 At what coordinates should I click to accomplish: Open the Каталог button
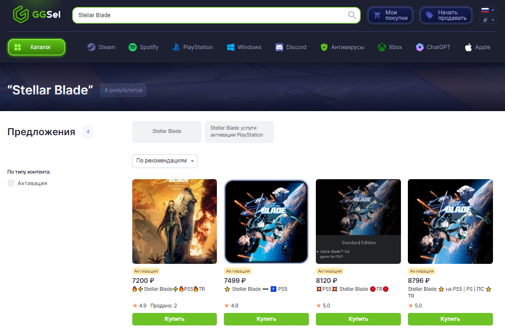(37, 47)
